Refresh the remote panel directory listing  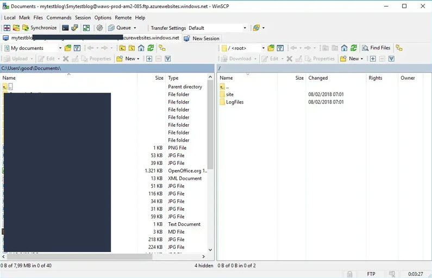tap(354, 48)
